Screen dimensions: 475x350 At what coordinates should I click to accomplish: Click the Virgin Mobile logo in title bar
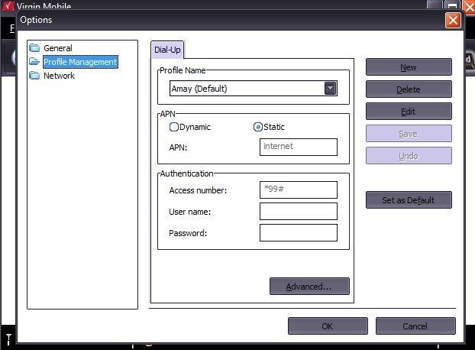(8, 7)
